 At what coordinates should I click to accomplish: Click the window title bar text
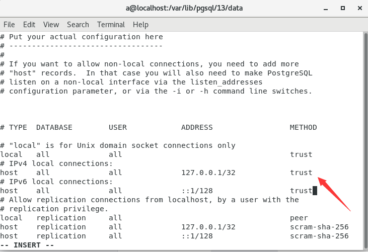pyautogui.click(x=184, y=8)
